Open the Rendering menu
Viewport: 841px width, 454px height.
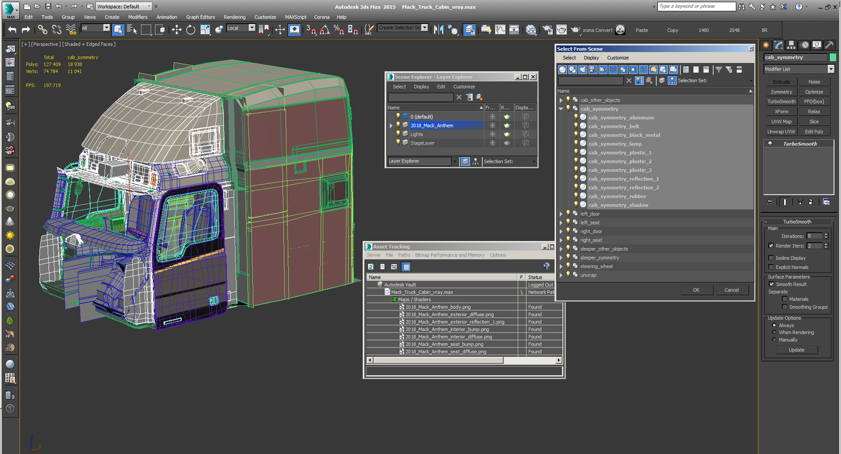pyautogui.click(x=234, y=17)
